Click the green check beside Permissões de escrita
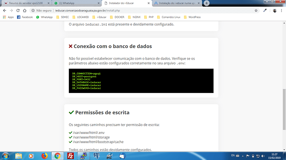The height and width of the screenshot is (160, 286). 71,112
